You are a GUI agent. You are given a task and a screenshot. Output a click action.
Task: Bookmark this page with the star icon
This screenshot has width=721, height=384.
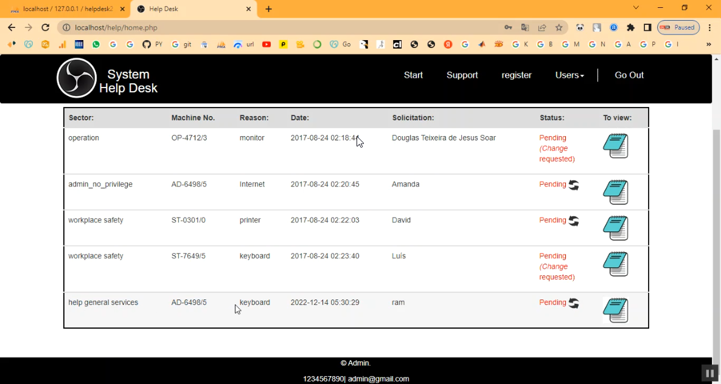[559, 27]
